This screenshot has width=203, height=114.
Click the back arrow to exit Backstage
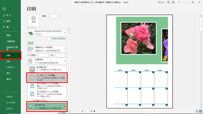pos(4,9)
